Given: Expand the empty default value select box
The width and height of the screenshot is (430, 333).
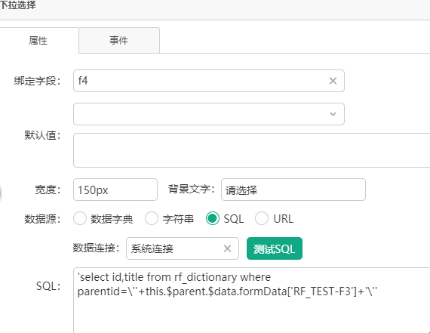Looking at the screenshot, I should click(209, 114).
